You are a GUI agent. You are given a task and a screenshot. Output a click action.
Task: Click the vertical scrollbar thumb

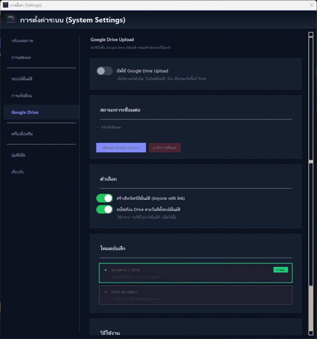311,161
